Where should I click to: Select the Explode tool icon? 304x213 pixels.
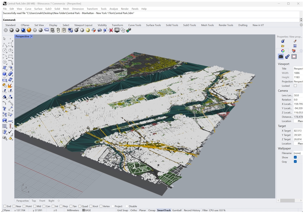(x=10, y=85)
